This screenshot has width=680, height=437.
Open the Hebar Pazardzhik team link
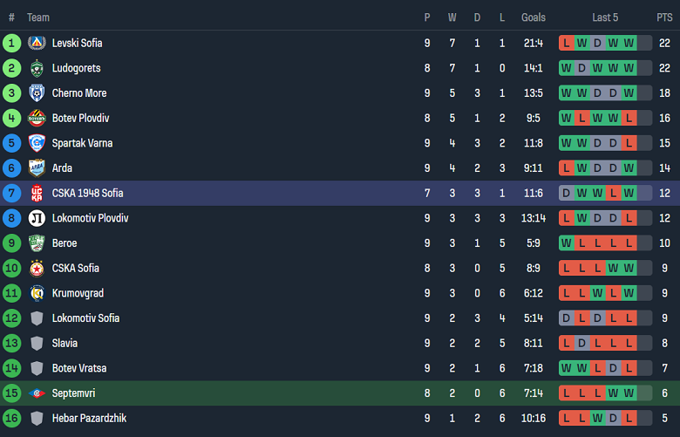[89, 419]
